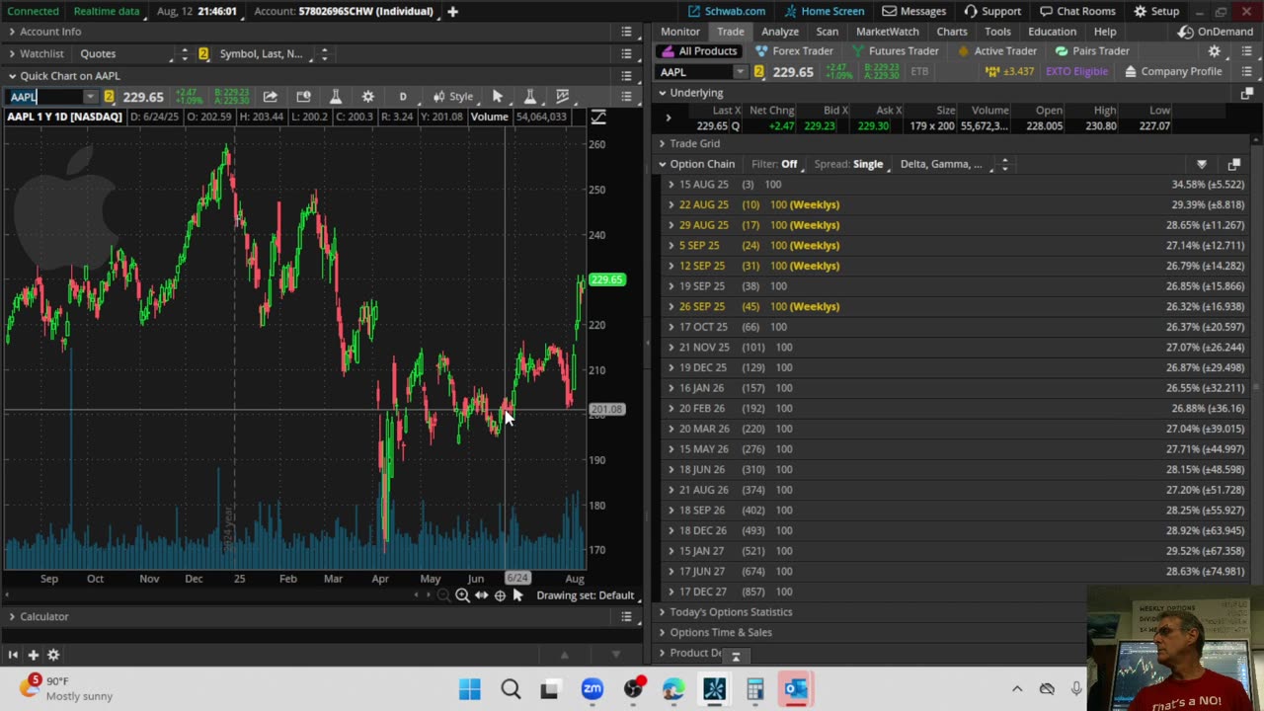Open the Windows Start menu
This screenshot has width=1264, height=711.
(470, 689)
